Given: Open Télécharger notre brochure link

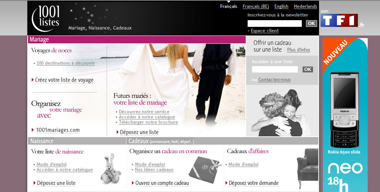Looking at the screenshot, I should coord(148,122).
